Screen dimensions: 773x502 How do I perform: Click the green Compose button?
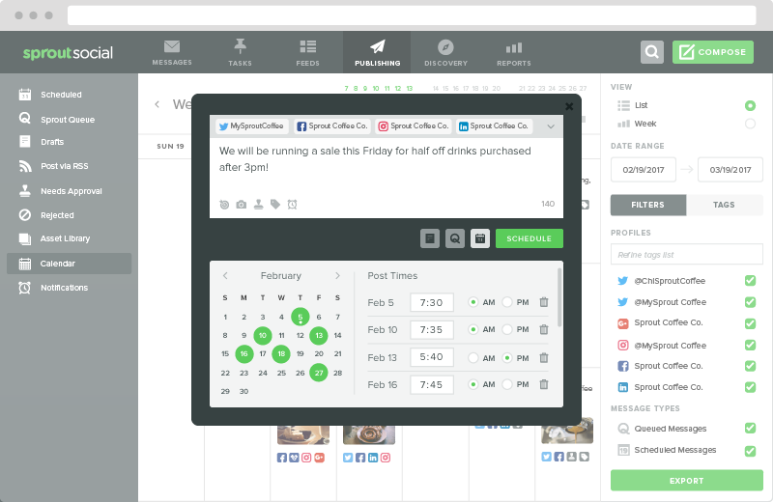pos(712,52)
